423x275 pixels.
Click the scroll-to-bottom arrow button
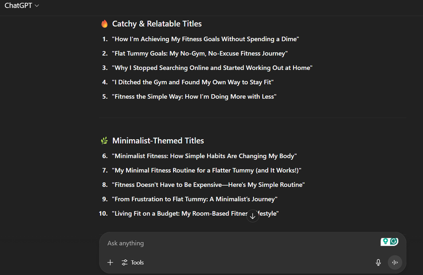252,216
